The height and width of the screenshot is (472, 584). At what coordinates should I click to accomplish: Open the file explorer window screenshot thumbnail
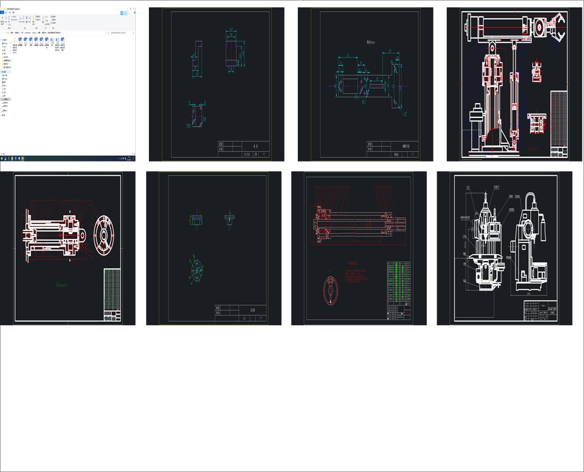click(x=67, y=84)
